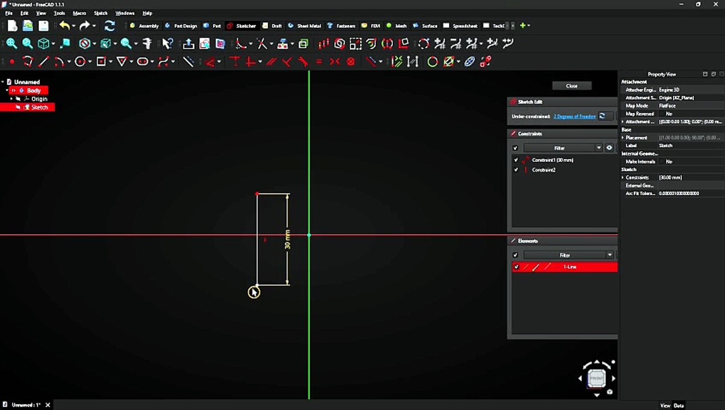Open the Edit menu

pos(25,13)
